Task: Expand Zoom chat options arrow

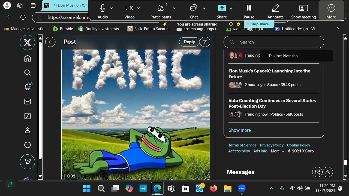Action: [203, 8]
